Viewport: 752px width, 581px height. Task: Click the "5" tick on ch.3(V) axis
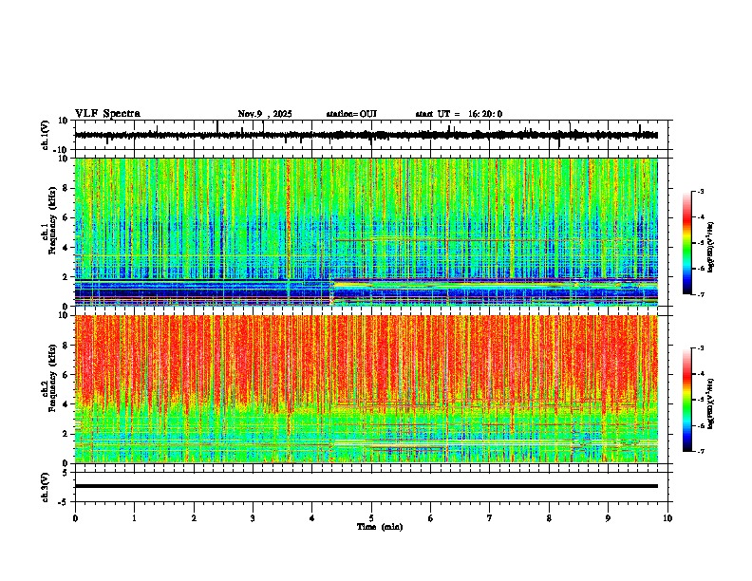[x=66, y=473]
